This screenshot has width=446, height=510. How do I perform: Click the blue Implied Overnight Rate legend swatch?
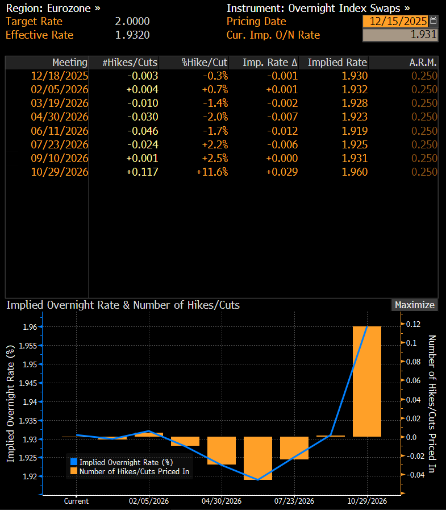coord(73,462)
